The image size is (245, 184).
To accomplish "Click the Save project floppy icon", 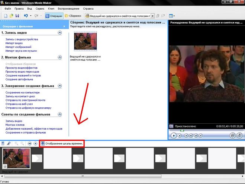I will (x=17, y=16).
